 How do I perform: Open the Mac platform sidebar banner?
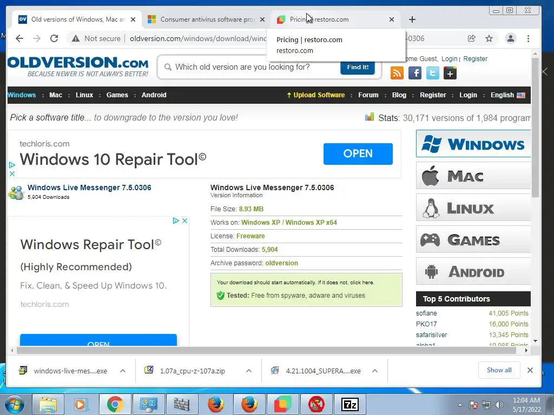pos(473,176)
